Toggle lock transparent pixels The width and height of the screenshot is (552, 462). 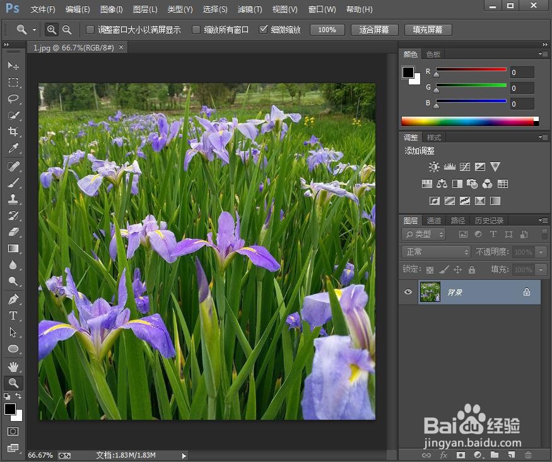point(430,270)
